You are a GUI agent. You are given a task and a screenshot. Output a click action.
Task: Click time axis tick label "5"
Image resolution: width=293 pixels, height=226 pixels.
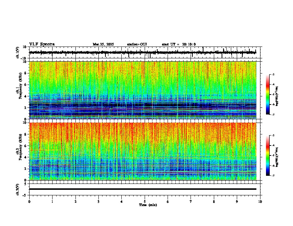pos(145,202)
